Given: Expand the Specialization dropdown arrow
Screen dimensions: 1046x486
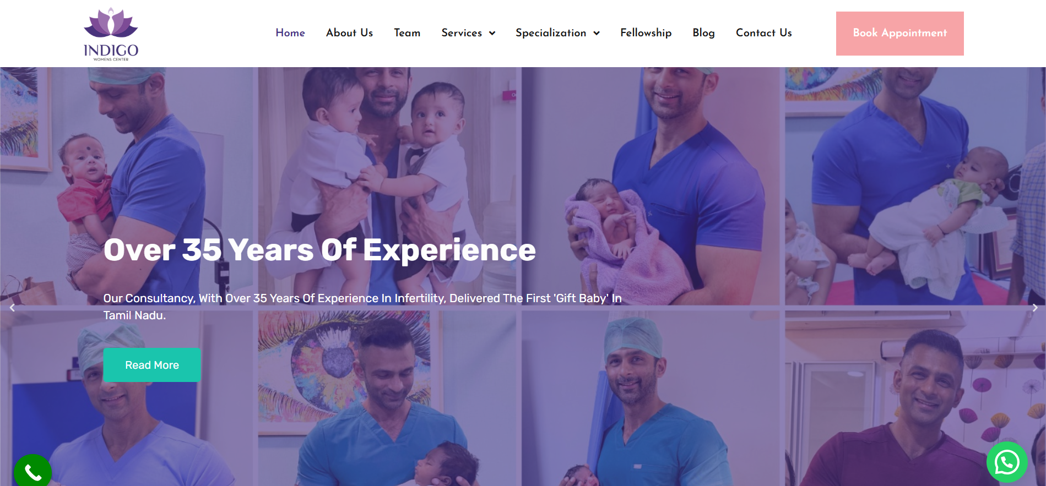Looking at the screenshot, I should (597, 33).
